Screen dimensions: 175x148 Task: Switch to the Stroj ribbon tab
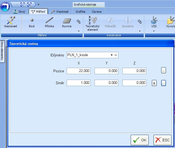click(x=19, y=12)
